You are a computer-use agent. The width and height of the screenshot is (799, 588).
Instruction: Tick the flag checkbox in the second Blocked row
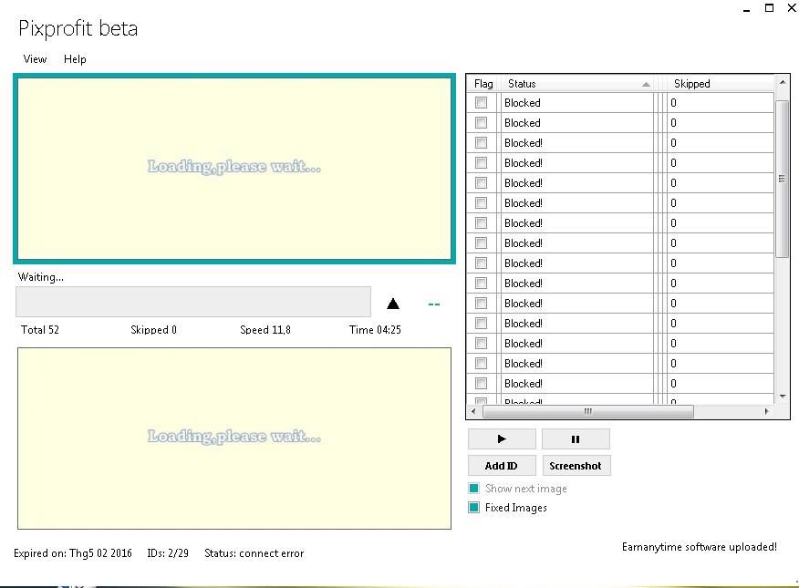481,123
